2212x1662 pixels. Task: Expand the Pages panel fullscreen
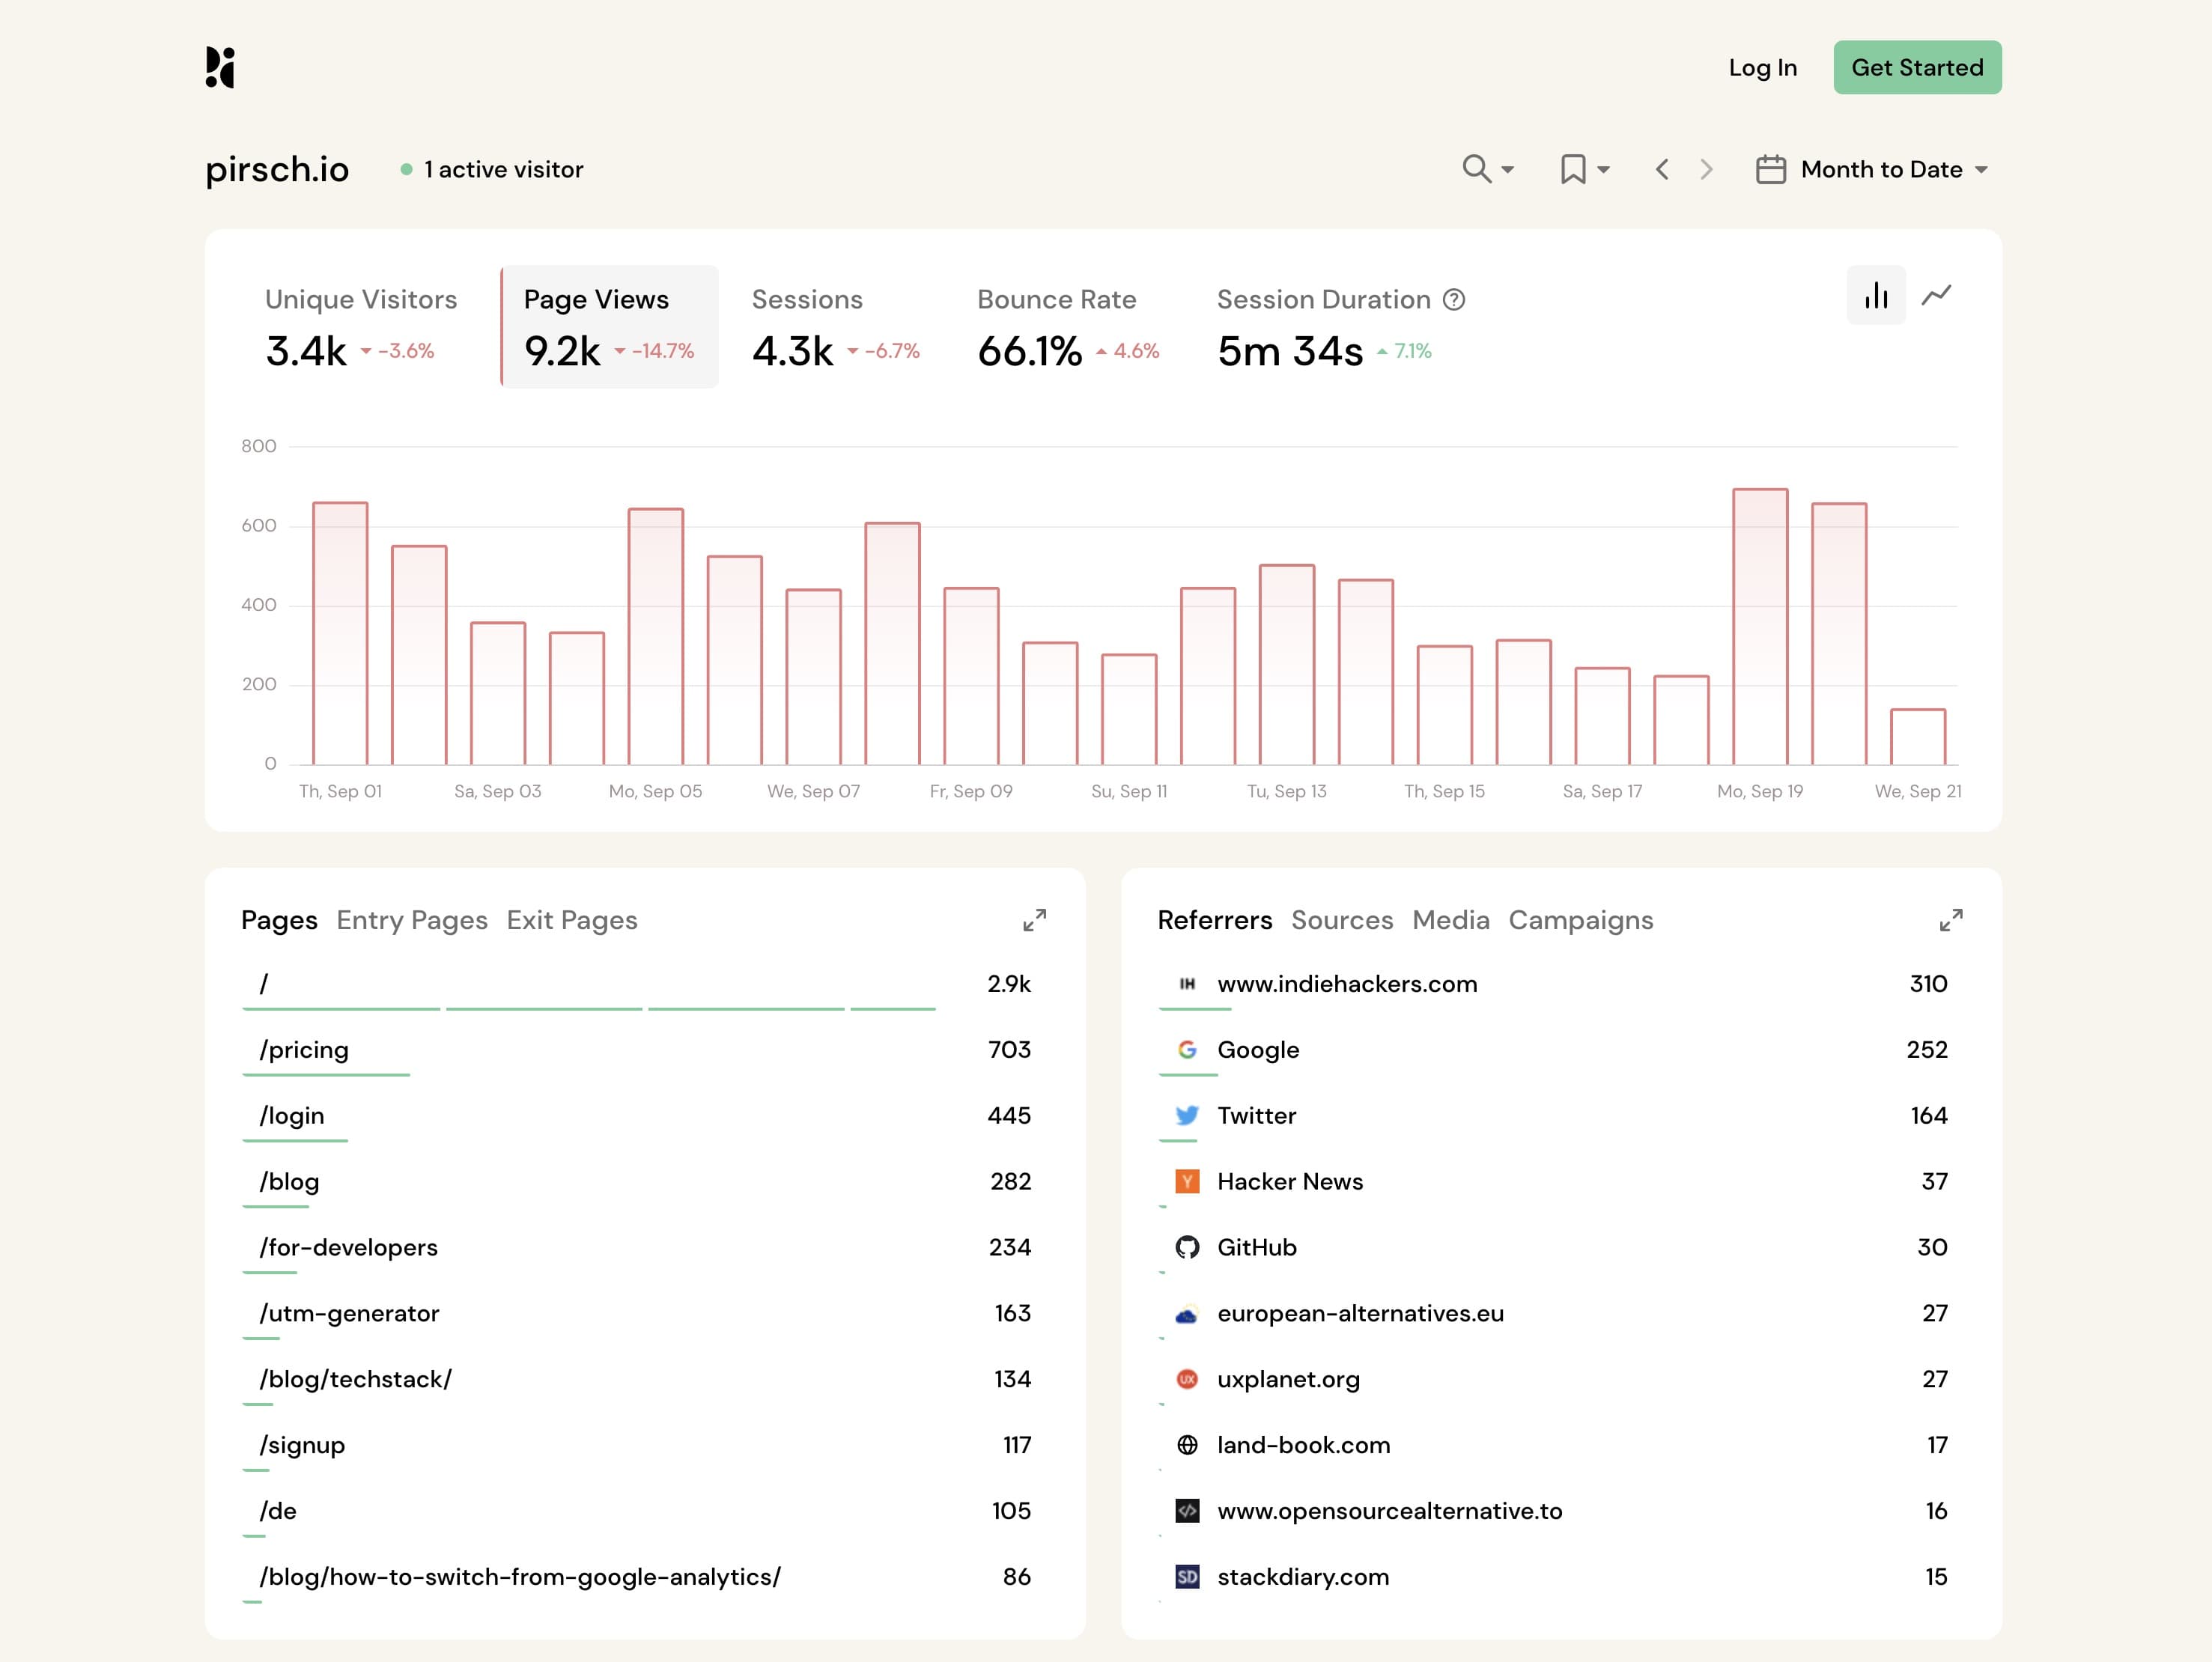click(x=1034, y=920)
